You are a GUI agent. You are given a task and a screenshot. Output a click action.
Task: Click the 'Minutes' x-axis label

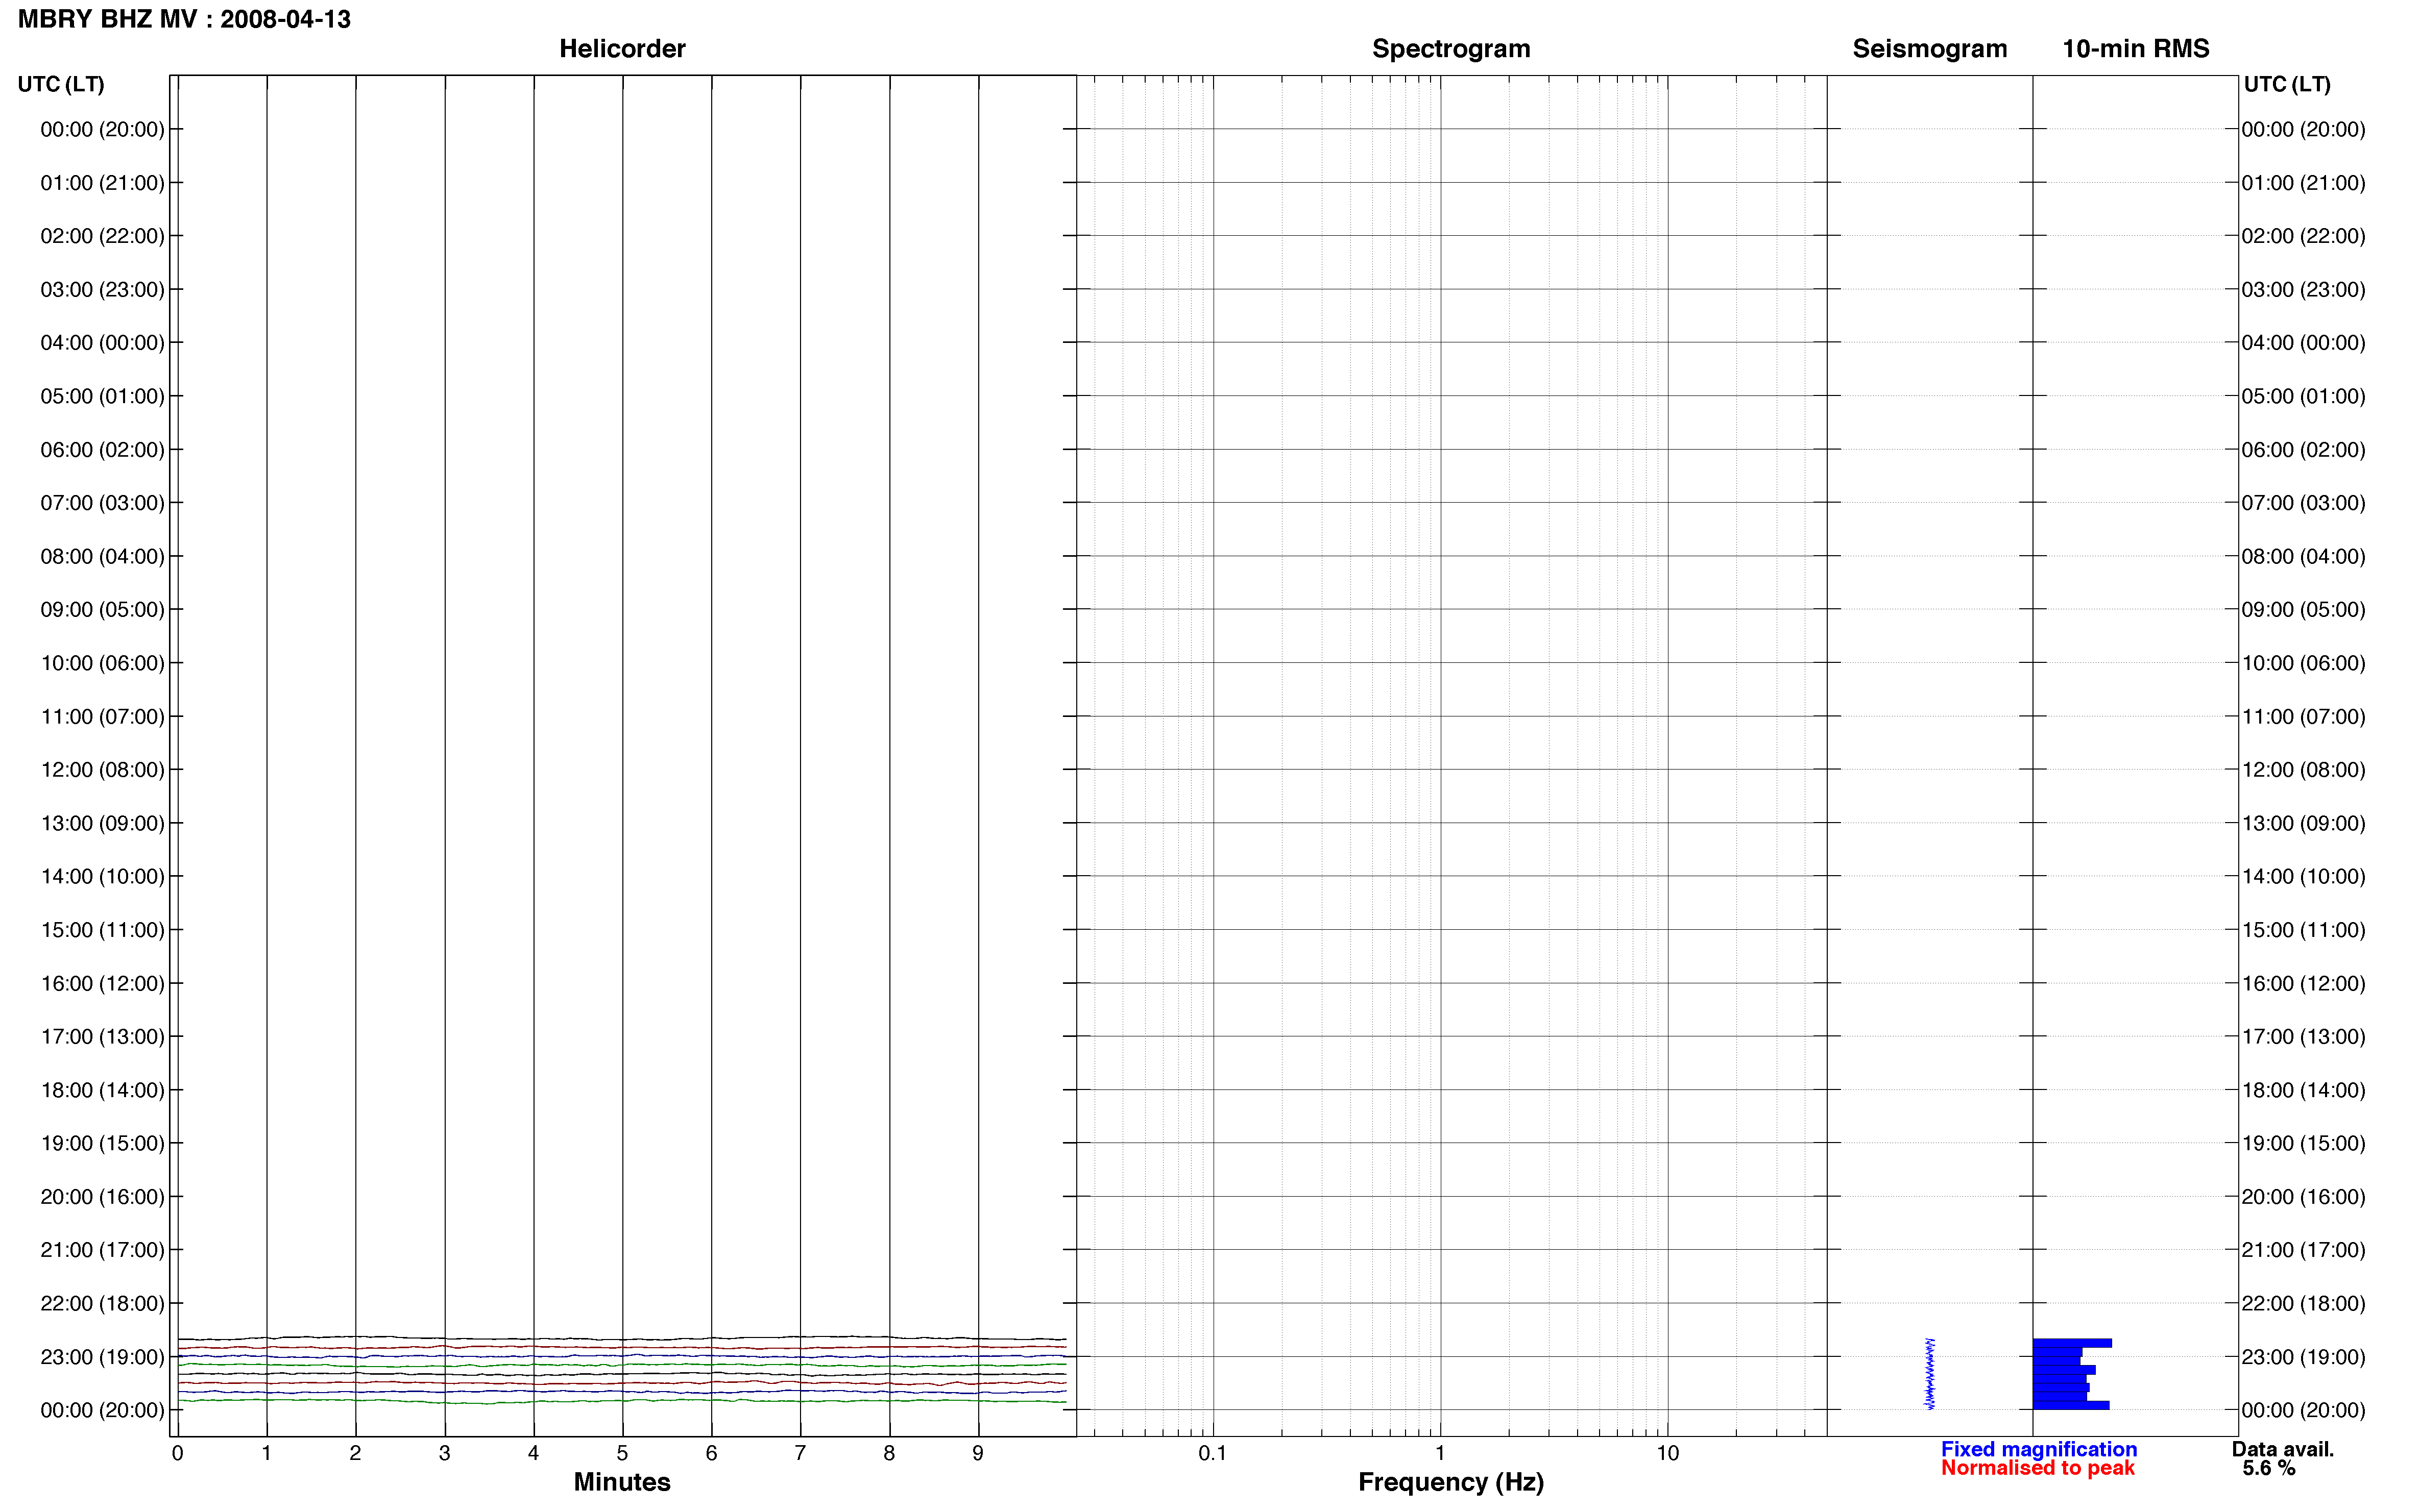pyautogui.click(x=622, y=1482)
